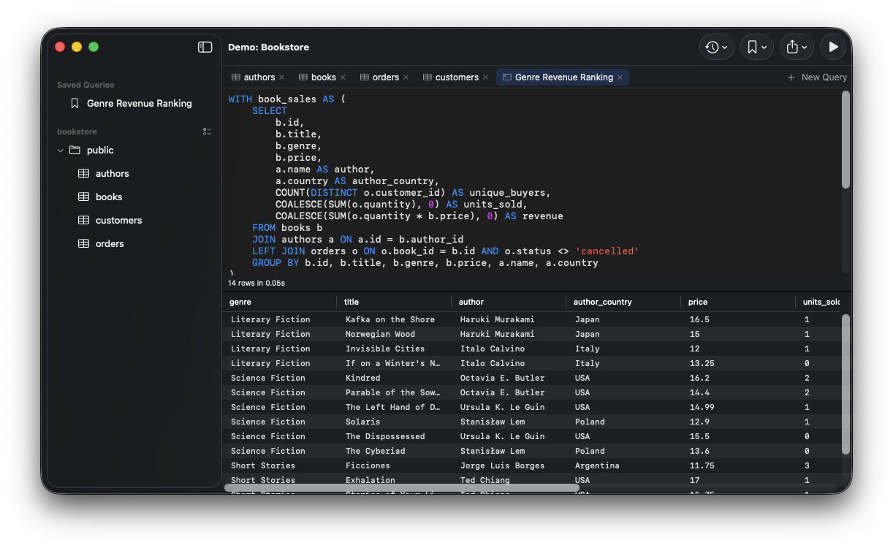Select the public folder icon
This screenshot has height=548, width=893.
point(75,151)
